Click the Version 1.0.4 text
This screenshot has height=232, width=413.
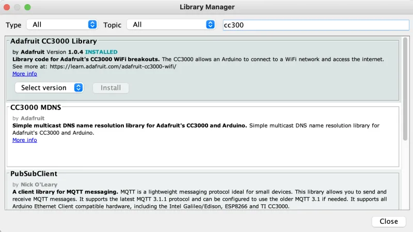[65, 52]
